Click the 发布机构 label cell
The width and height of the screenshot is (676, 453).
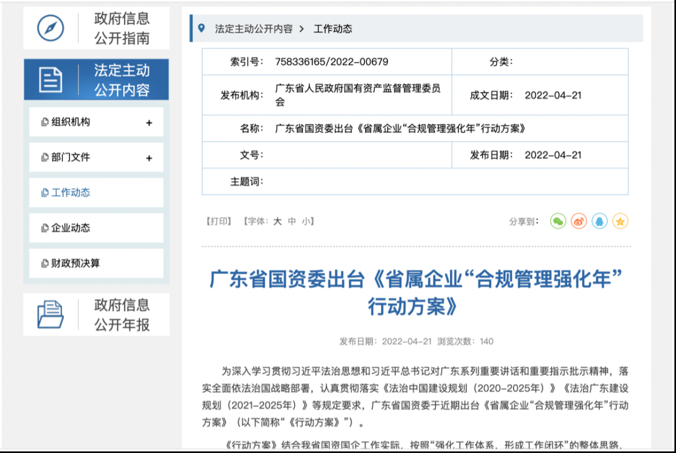pyautogui.click(x=242, y=95)
